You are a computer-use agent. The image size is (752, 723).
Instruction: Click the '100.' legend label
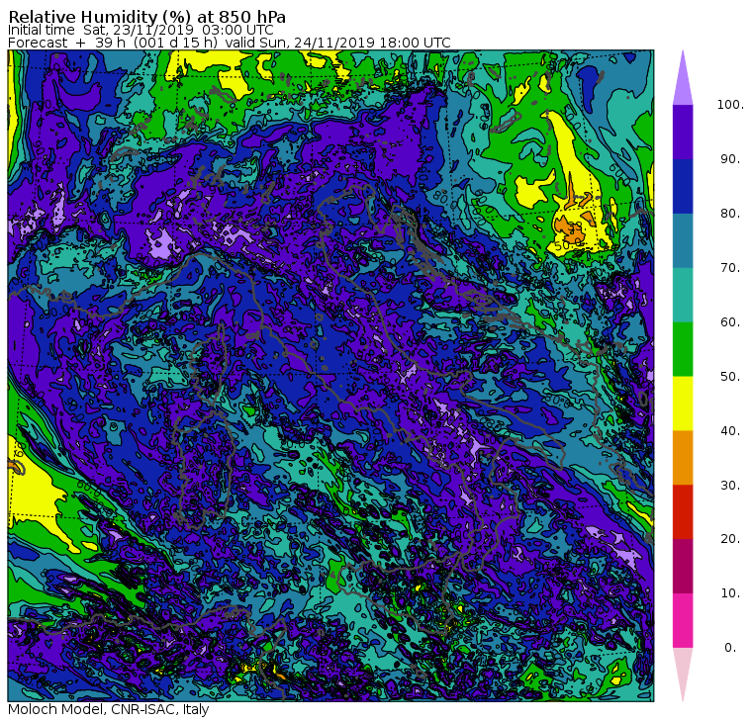click(x=730, y=105)
